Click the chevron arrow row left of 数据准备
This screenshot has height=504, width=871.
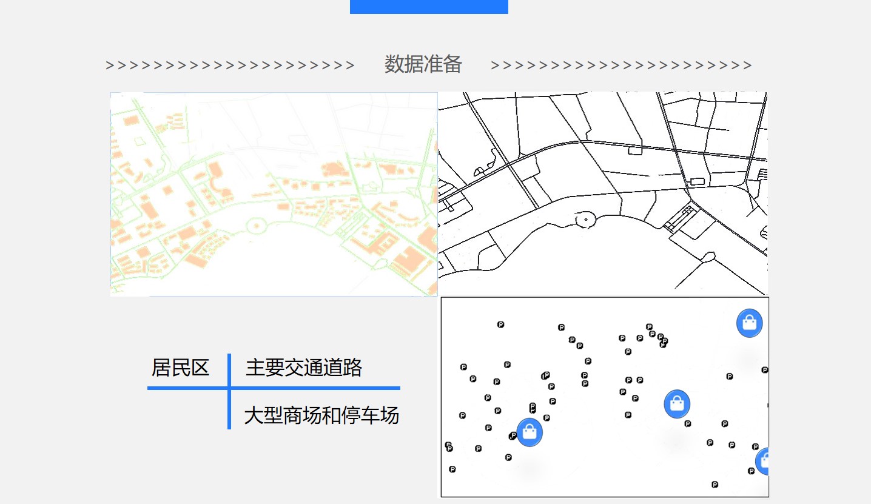pyautogui.click(x=230, y=66)
